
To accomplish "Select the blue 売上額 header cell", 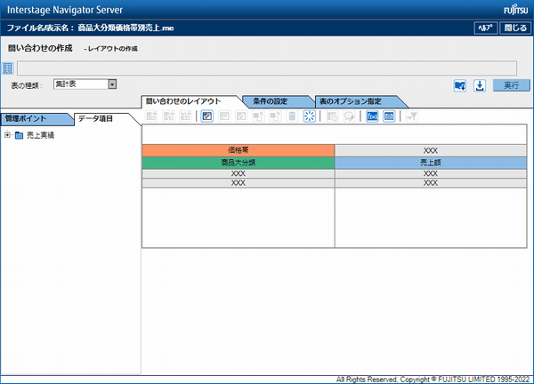I will click(x=431, y=163).
